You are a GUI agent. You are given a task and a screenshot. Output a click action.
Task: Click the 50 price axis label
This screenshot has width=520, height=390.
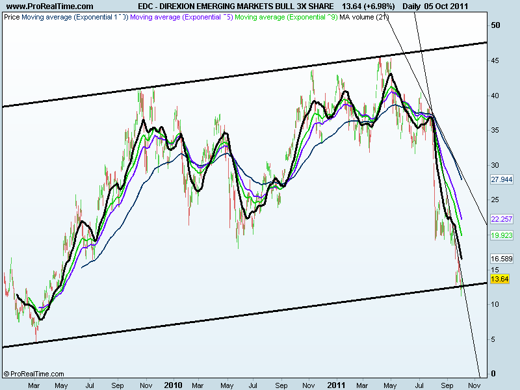[x=495, y=25]
